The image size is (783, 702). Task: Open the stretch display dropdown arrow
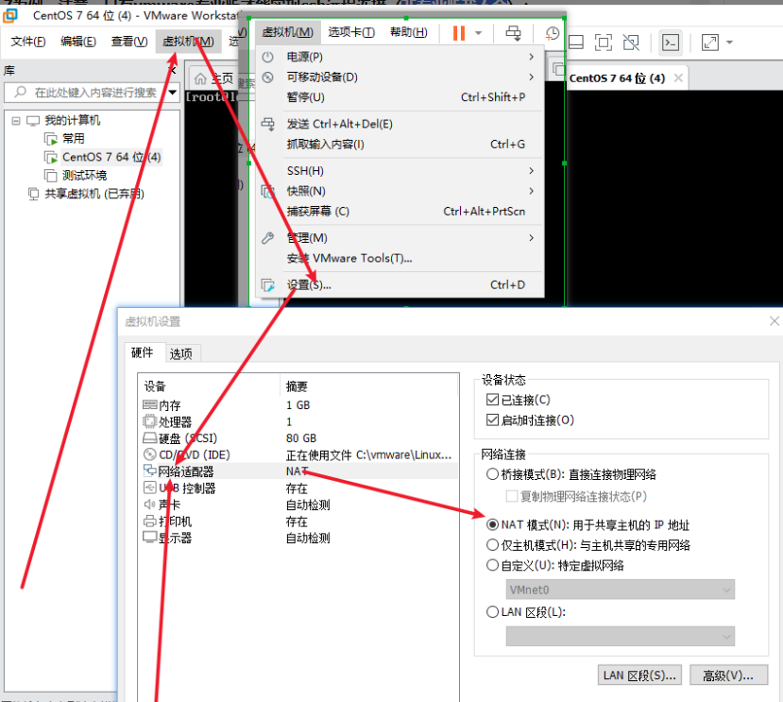pyautogui.click(x=729, y=43)
